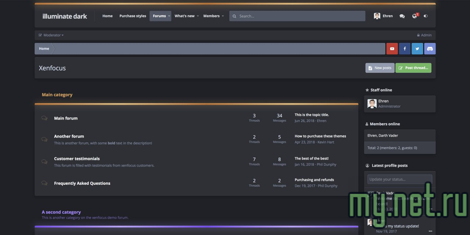
Task: Click the New posts button
Action: [x=380, y=68]
